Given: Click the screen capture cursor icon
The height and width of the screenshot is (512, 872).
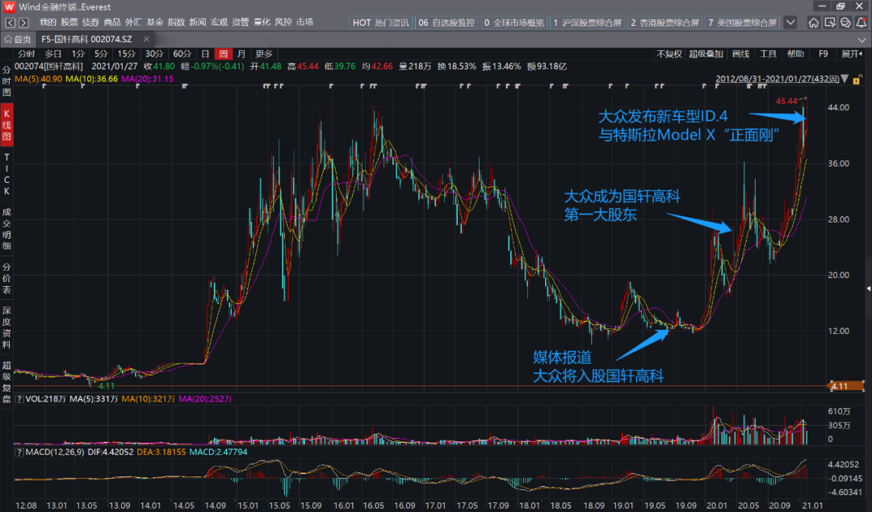Looking at the screenshot, I should [829, 23].
